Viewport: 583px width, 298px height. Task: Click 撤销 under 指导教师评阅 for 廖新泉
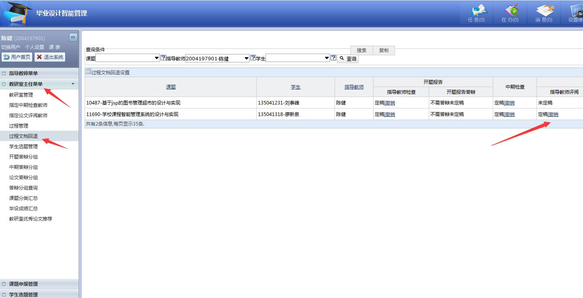553,114
